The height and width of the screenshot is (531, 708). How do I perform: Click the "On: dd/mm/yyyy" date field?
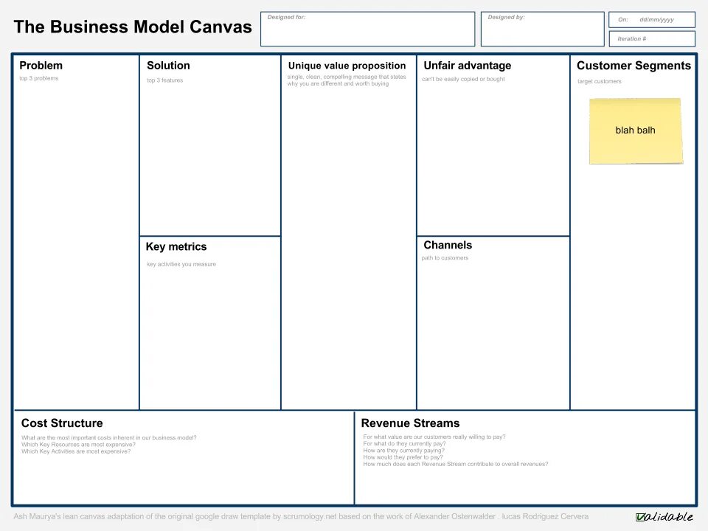pyautogui.click(x=652, y=20)
